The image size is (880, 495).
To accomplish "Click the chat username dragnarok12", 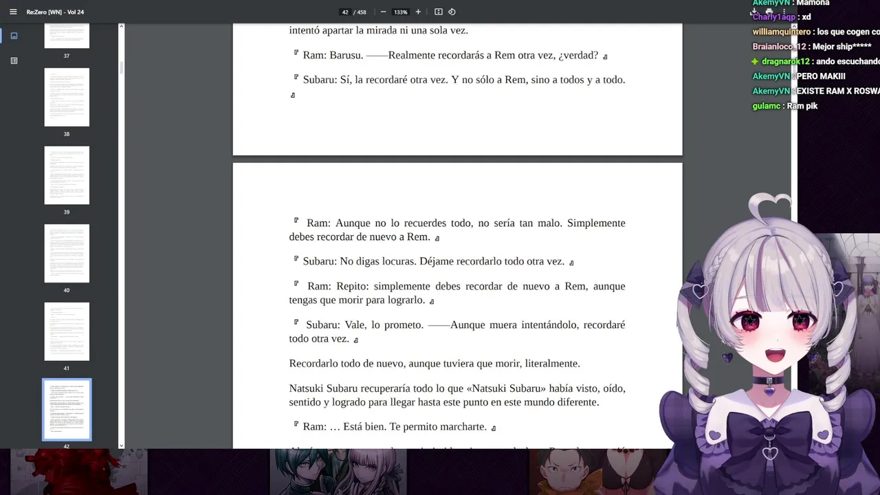I will coord(786,61).
